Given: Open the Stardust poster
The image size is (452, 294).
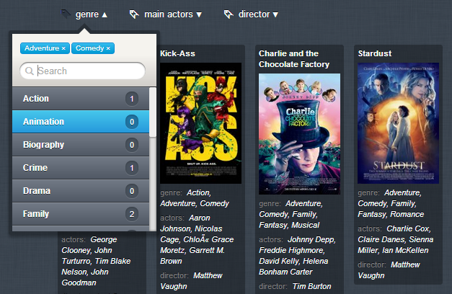Looking at the screenshot, I should tap(398, 123).
